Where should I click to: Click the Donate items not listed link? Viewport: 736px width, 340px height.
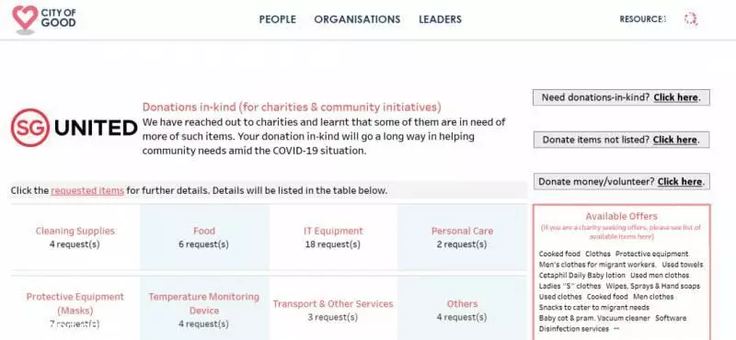[621, 140]
